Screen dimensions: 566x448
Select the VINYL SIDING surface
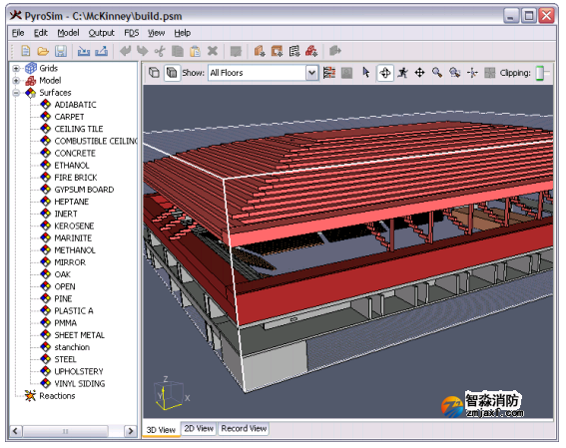[80, 383]
